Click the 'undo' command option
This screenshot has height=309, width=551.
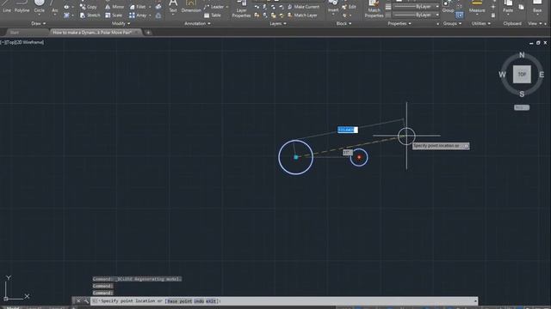click(x=199, y=301)
